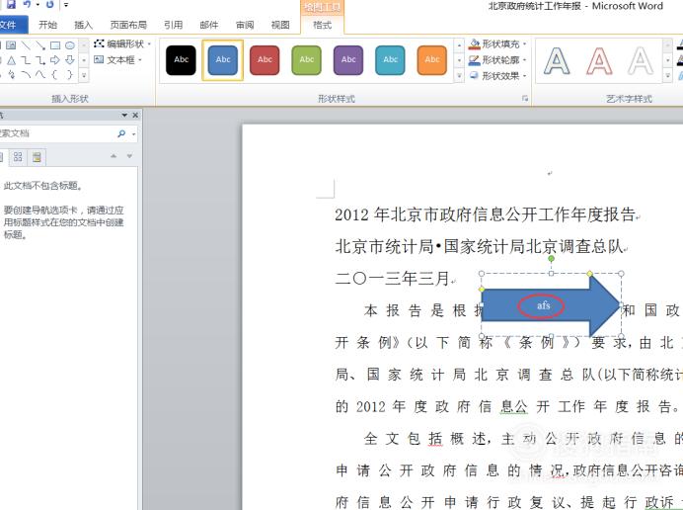Apply the orange Abc shape style
Image resolution: width=683 pixels, height=510 pixels.
tap(431, 59)
